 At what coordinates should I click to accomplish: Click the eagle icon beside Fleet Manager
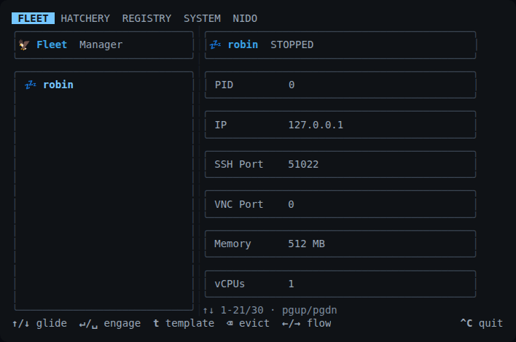pyautogui.click(x=24, y=44)
